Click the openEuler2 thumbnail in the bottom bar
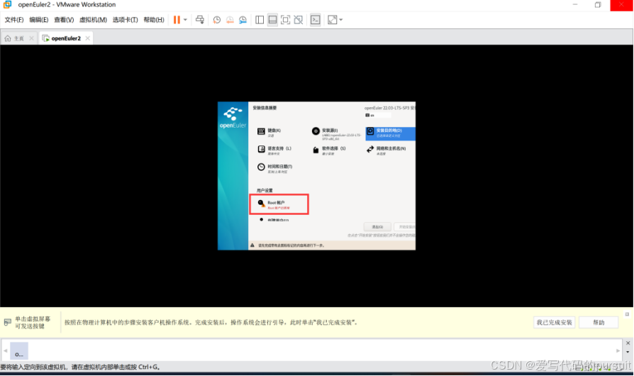634x376 pixels. coord(19,350)
